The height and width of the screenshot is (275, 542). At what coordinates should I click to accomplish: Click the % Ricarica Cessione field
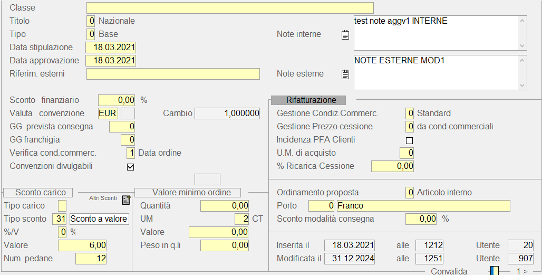(x=392, y=166)
